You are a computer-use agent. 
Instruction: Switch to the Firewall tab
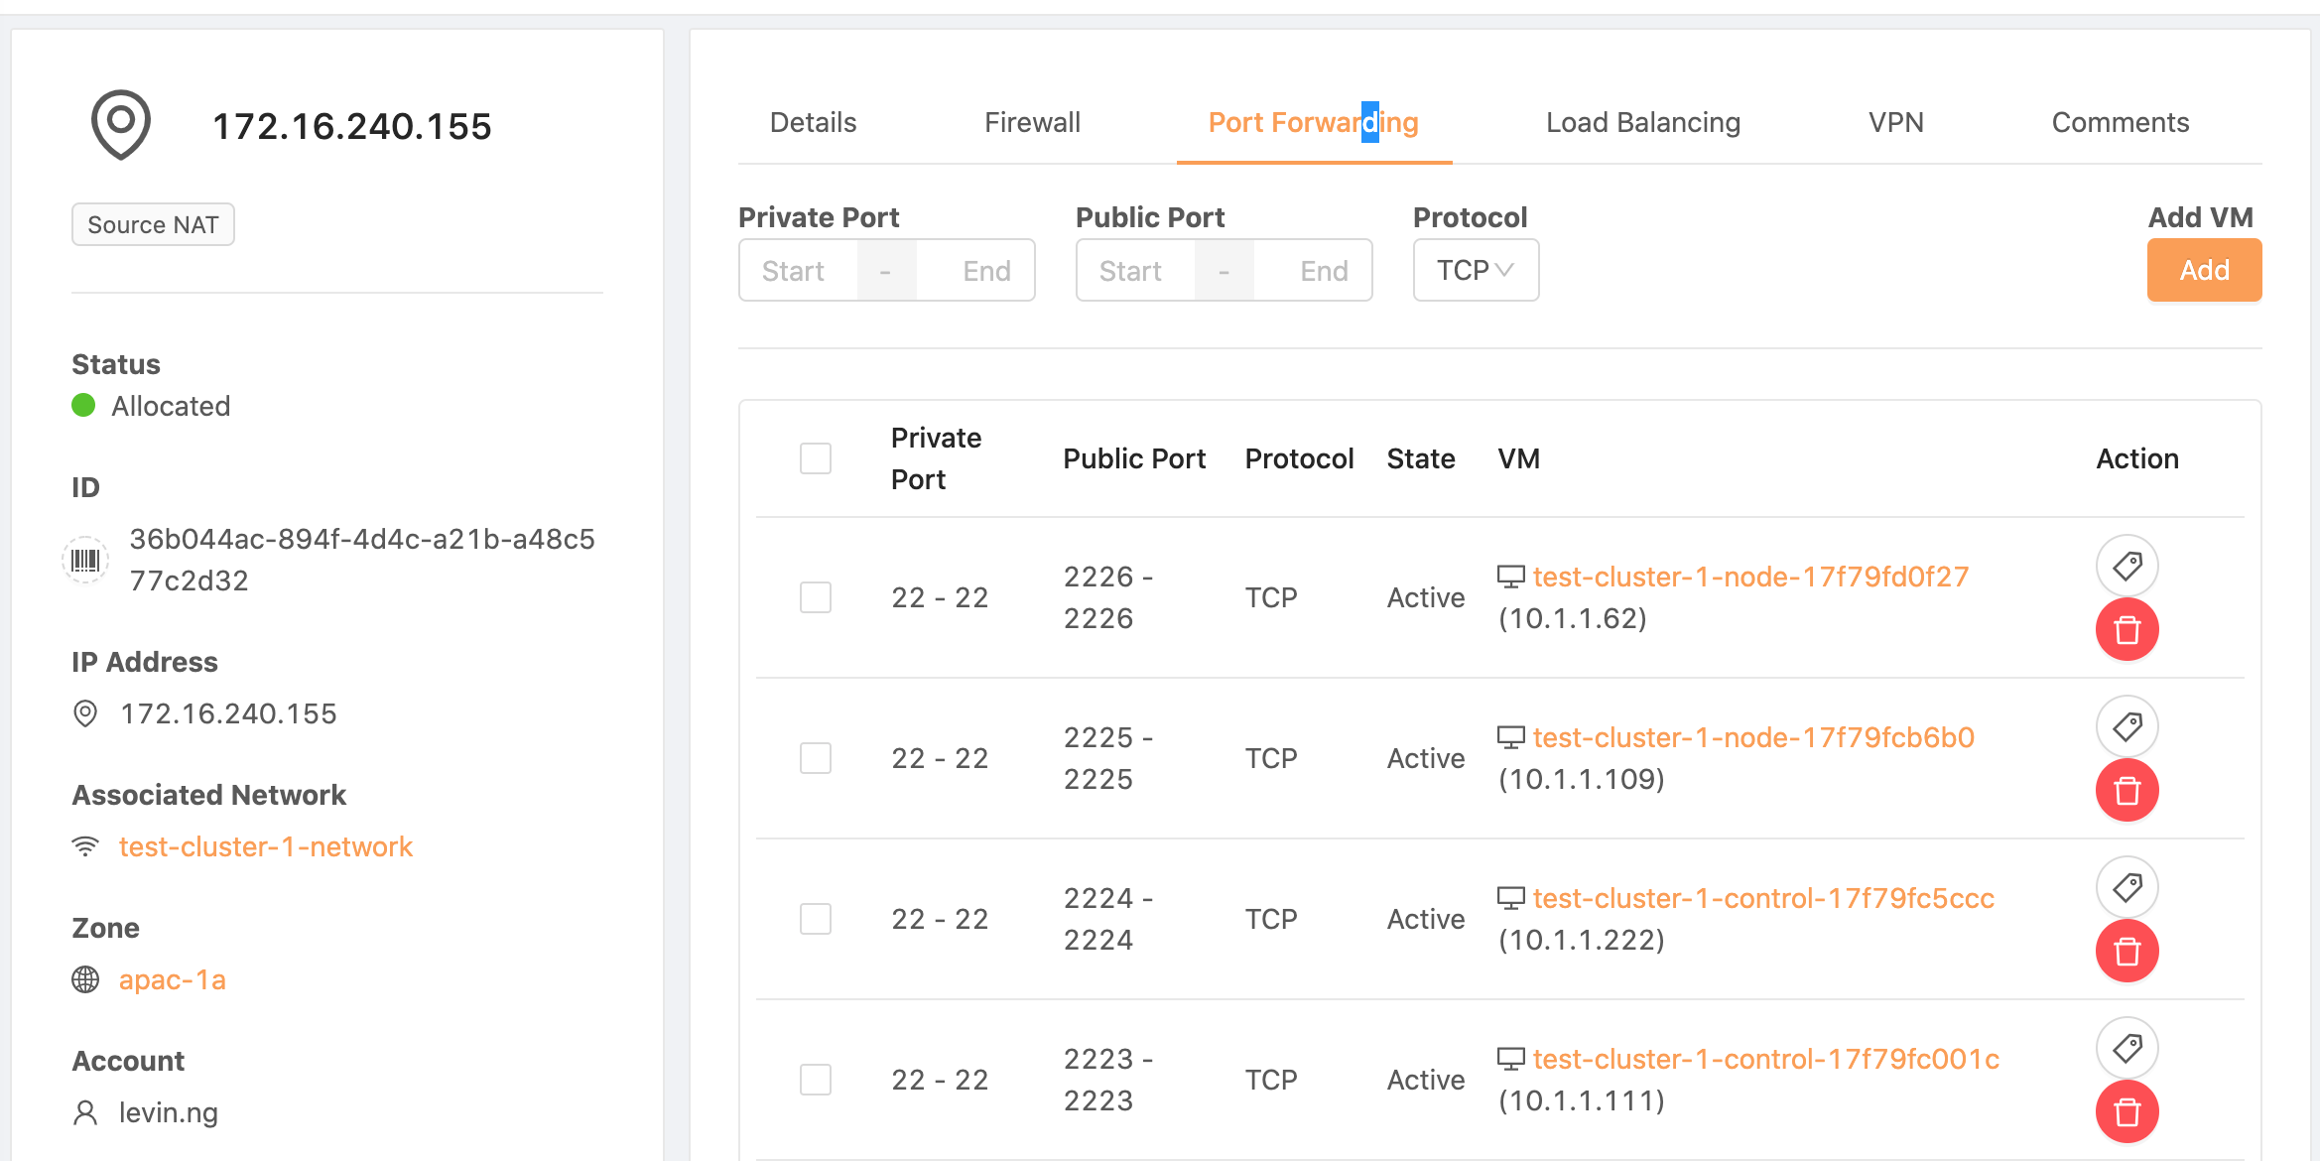click(x=1032, y=122)
